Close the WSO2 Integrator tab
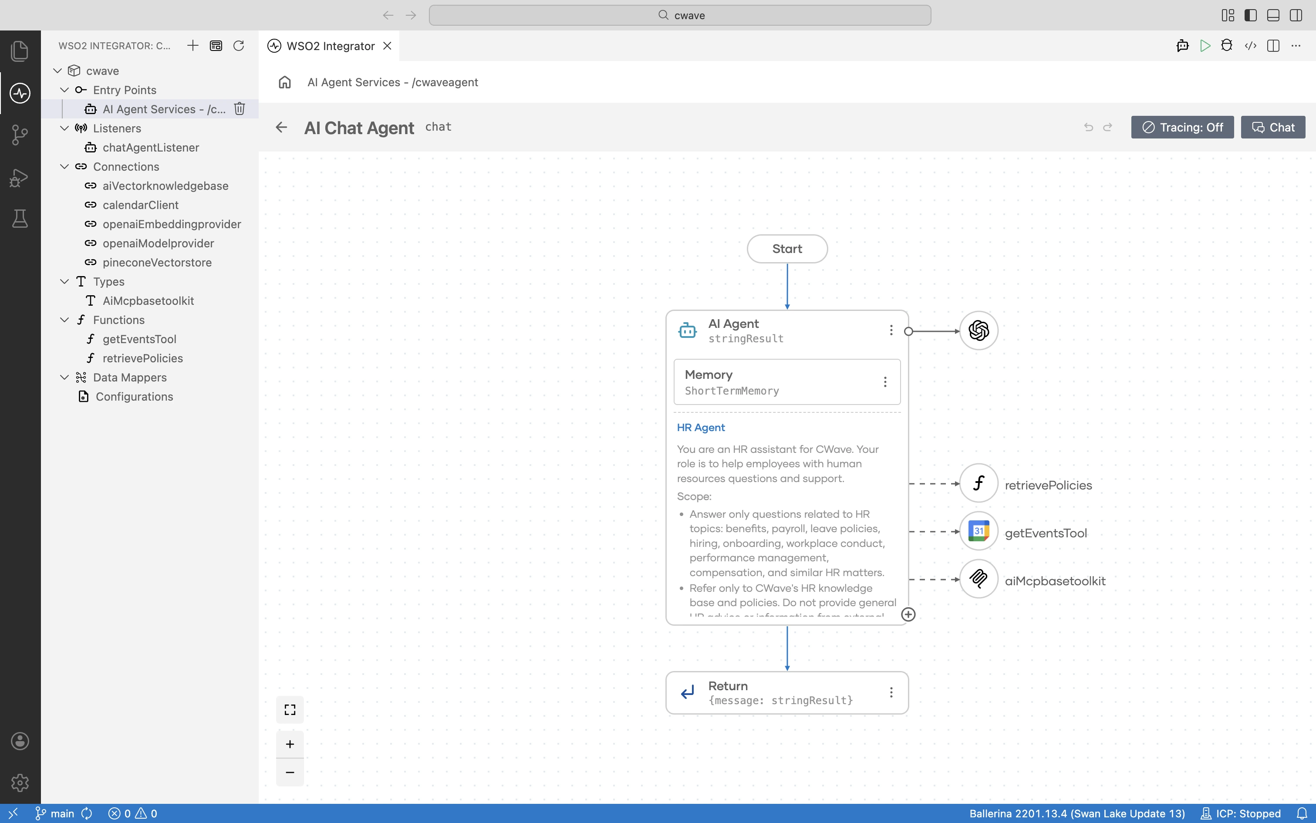 (388, 46)
